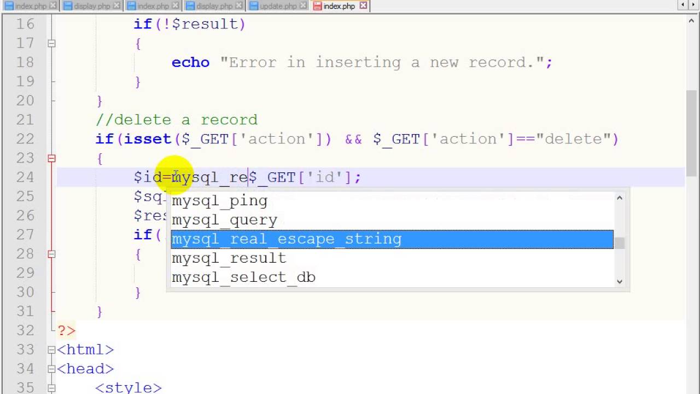Click the <style> tag on line 35

[129, 387]
